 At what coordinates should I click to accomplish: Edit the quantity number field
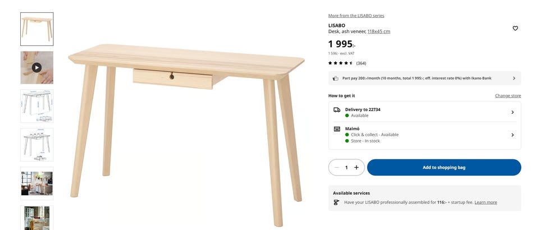tap(346, 168)
